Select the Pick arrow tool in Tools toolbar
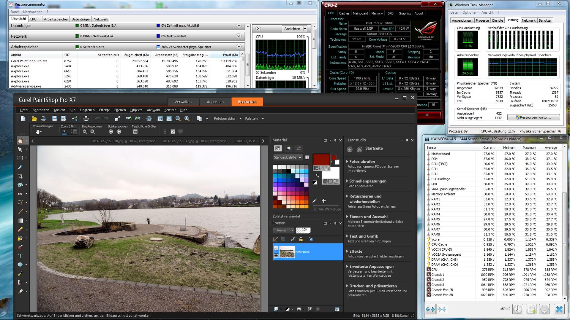 point(20,149)
